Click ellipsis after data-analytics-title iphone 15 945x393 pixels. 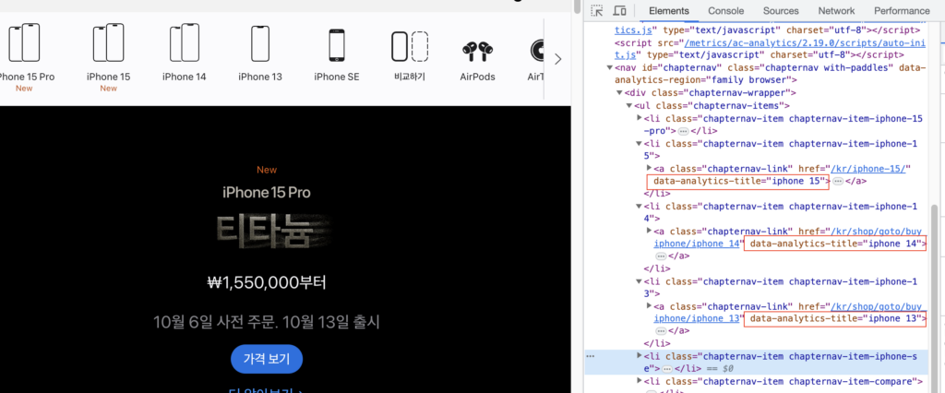coord(838,181)
